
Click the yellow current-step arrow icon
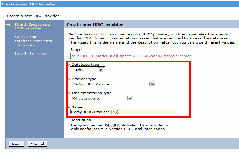(x=8, y=25)
